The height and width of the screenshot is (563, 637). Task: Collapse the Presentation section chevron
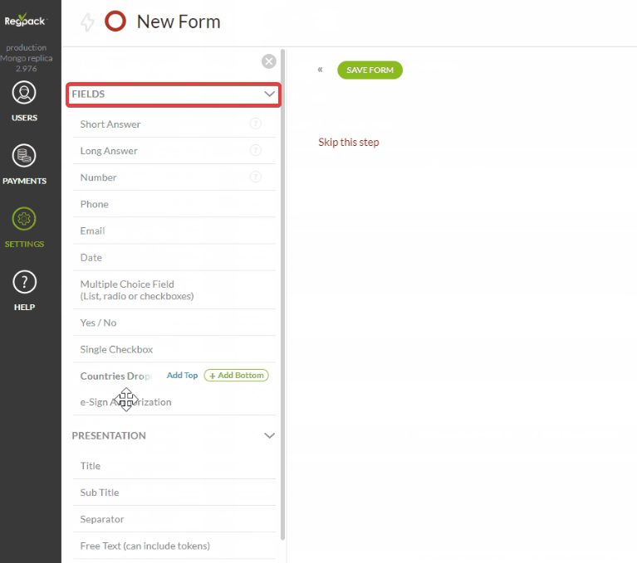pyautogui.click(x=269, y=435)
